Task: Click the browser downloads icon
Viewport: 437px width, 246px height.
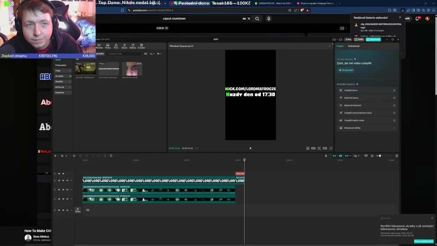Action: (403, 10)
